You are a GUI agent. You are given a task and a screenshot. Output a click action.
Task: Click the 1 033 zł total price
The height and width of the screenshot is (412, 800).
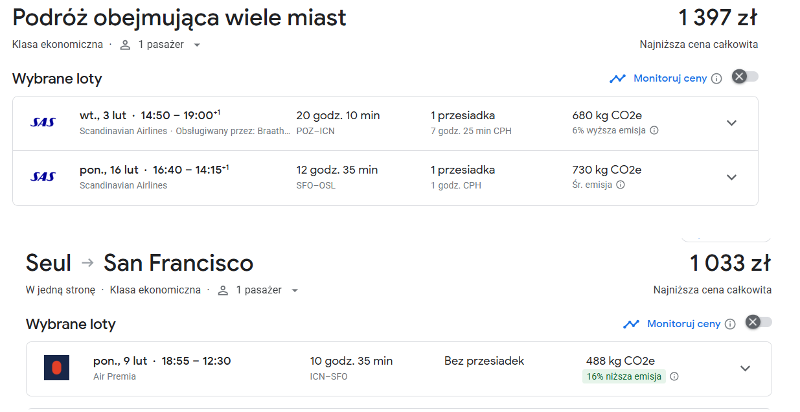click(730, 263)
